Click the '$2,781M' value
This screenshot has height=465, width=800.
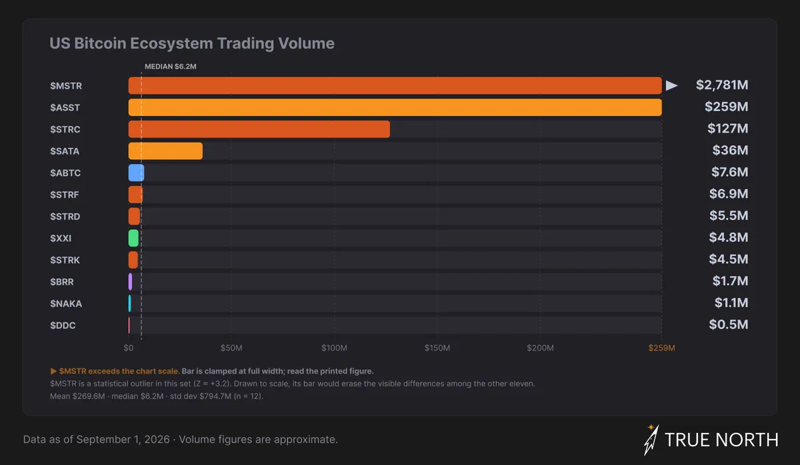(x=722, y=85)
